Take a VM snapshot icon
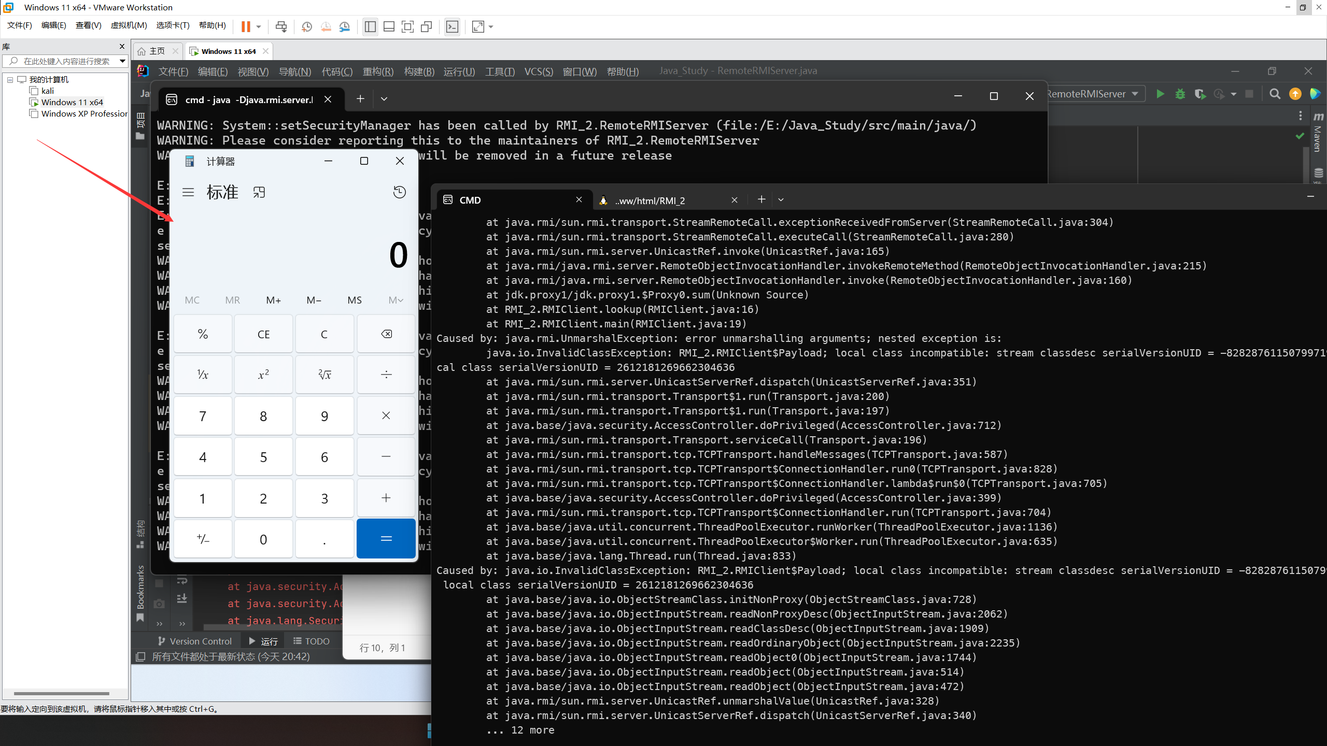The height and width of the screenshot is (746, 1327). [x=307, y=26]
